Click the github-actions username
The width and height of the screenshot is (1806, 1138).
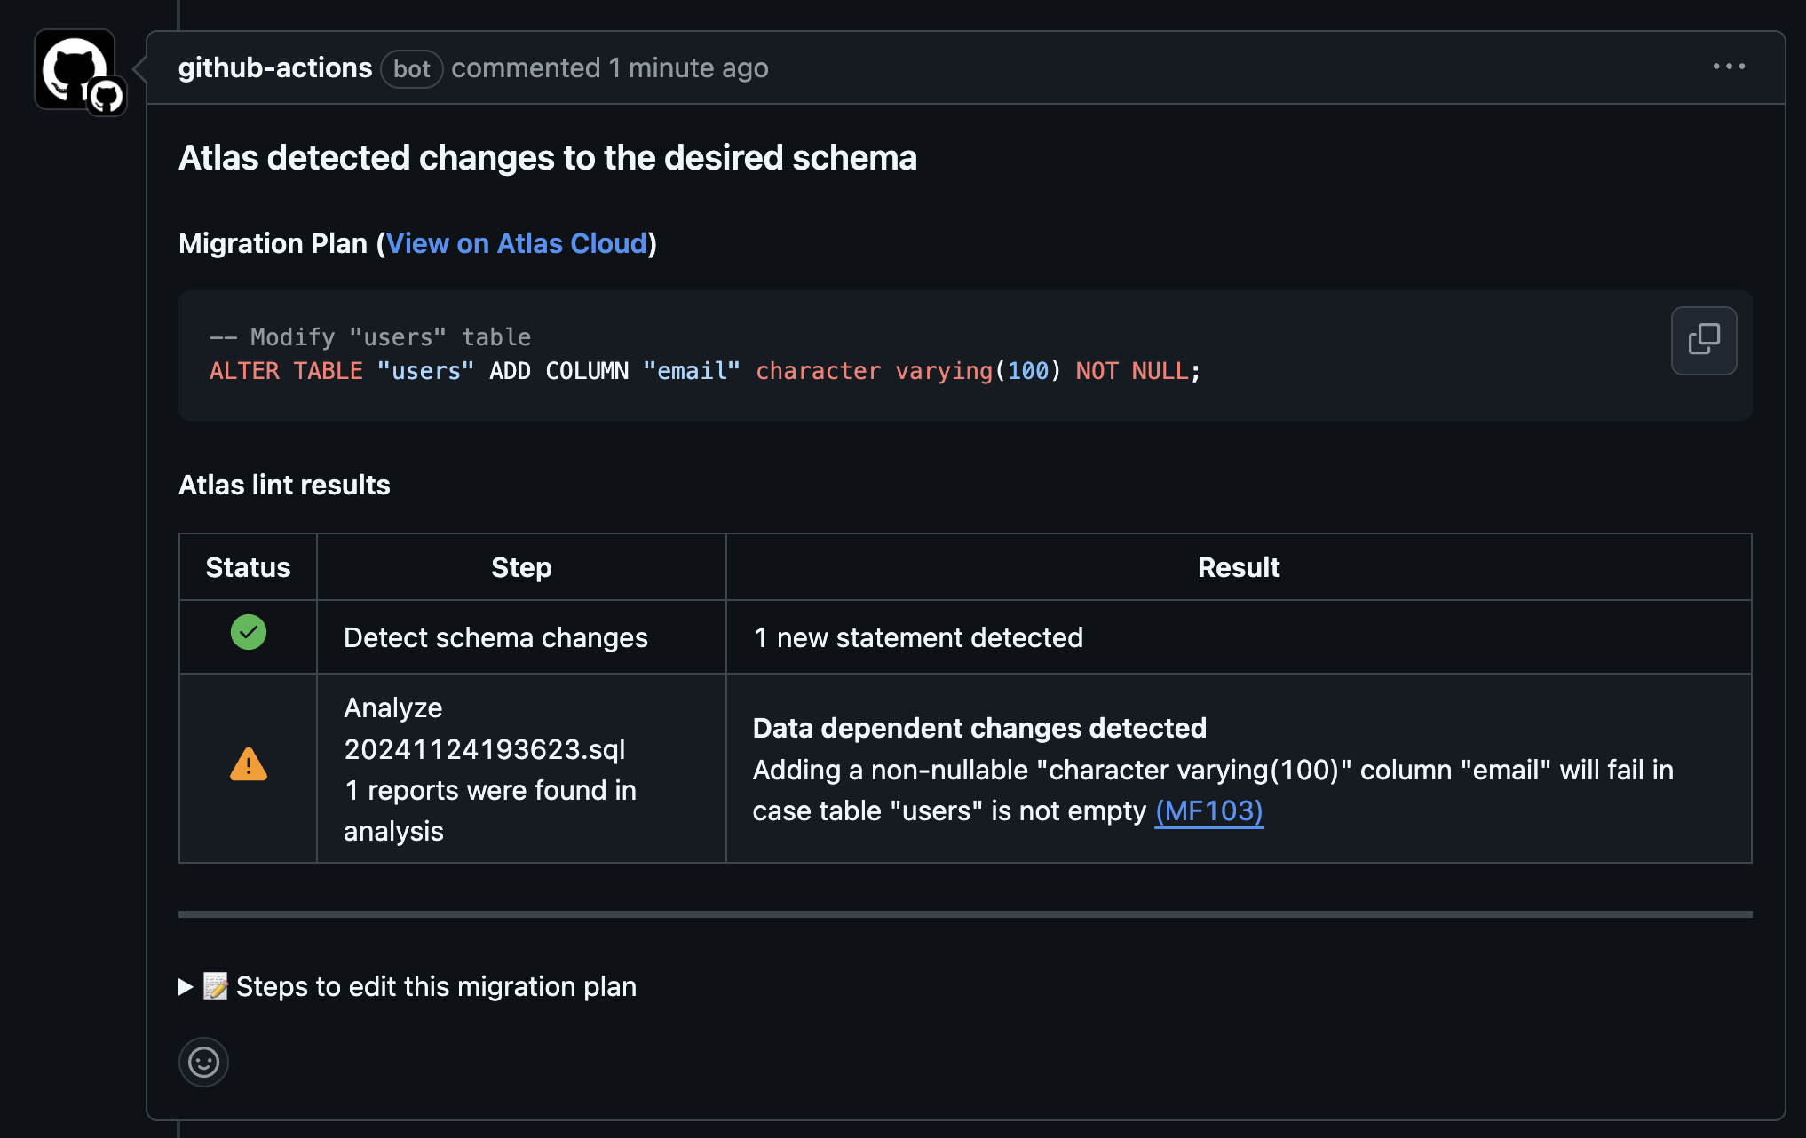pyautogui.click(x=275, y=67)
